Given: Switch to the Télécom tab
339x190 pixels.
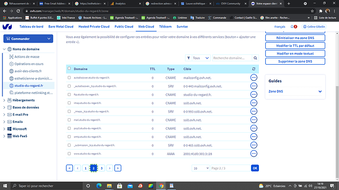Looking at the screenshot, I should (x=166, y=26).
